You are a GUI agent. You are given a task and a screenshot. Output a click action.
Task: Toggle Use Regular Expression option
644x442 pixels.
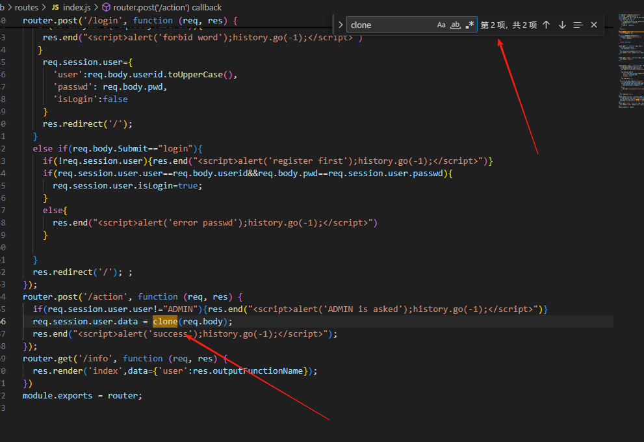pyautogui.click(x=469, y=25)
